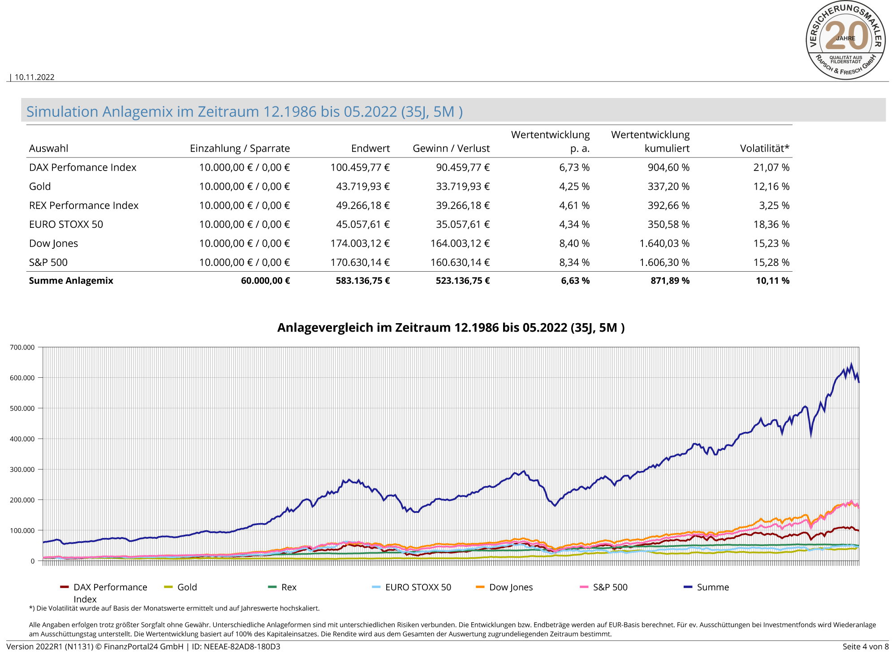Click Dow Jones yearly return 8,40 %
The width and height of the screenshot is (896, 653).
pos(574,243)
